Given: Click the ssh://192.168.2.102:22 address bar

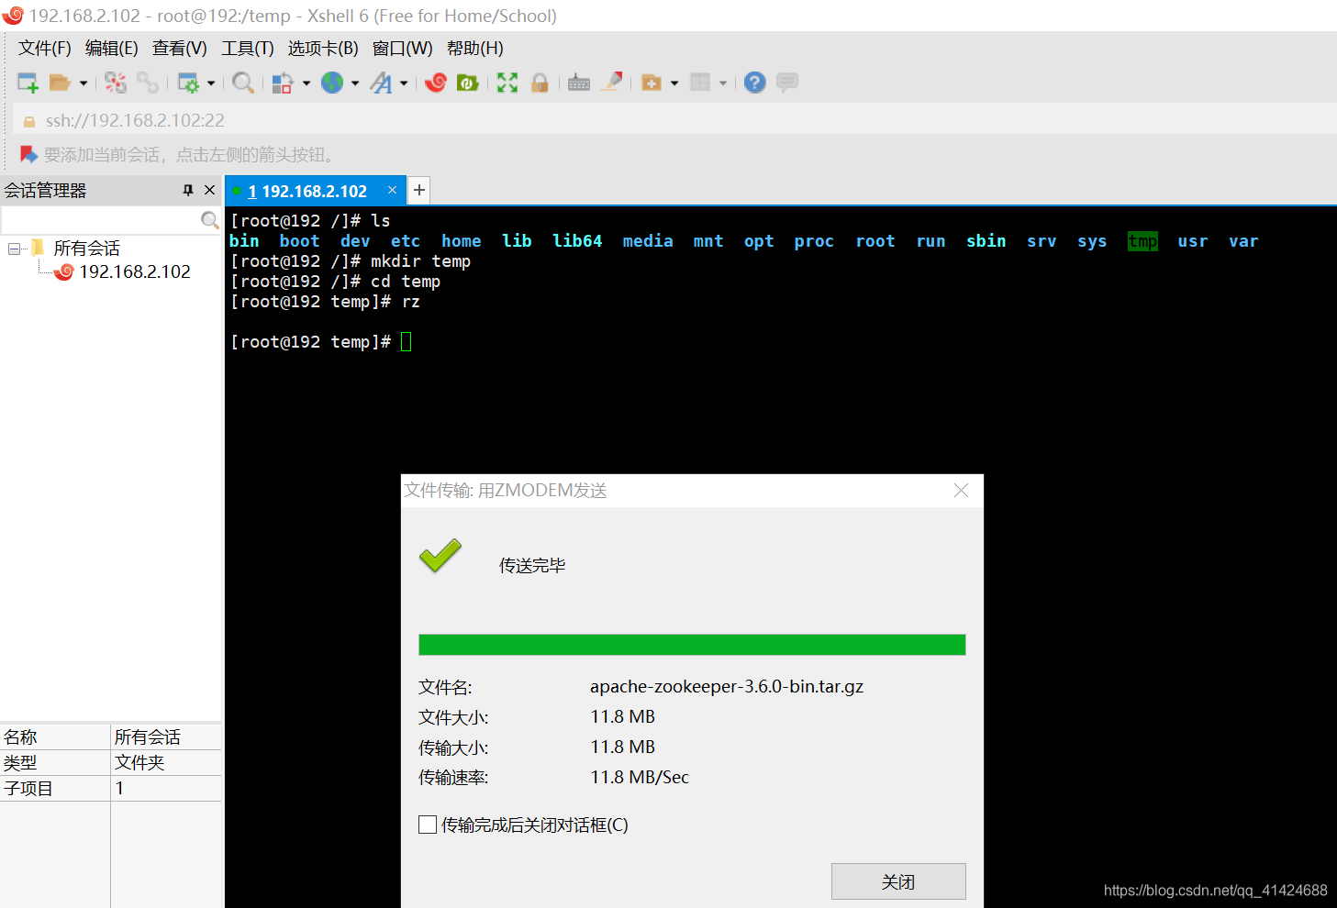Looking at the screenshot, I should click(x=674, y=120).
